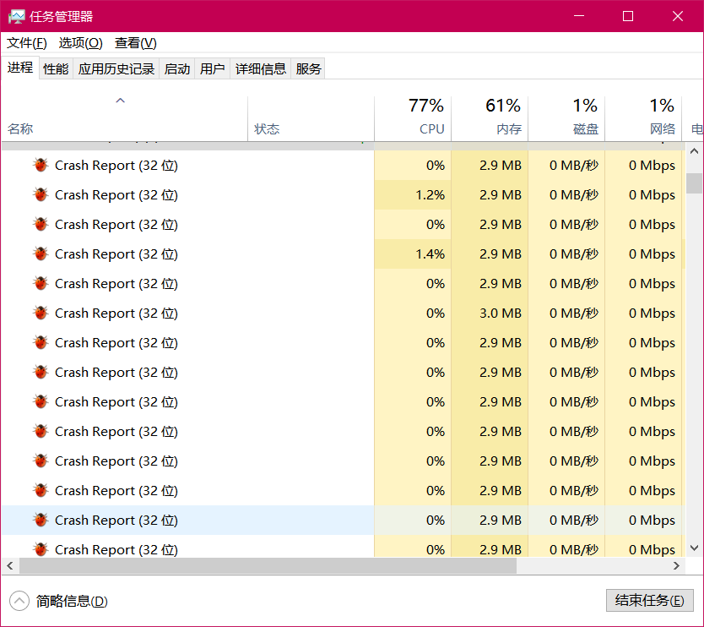Viewport: 704px width, 627px height.
Task: Maximize the 任务管理器 window
Action: pos(628,16)
